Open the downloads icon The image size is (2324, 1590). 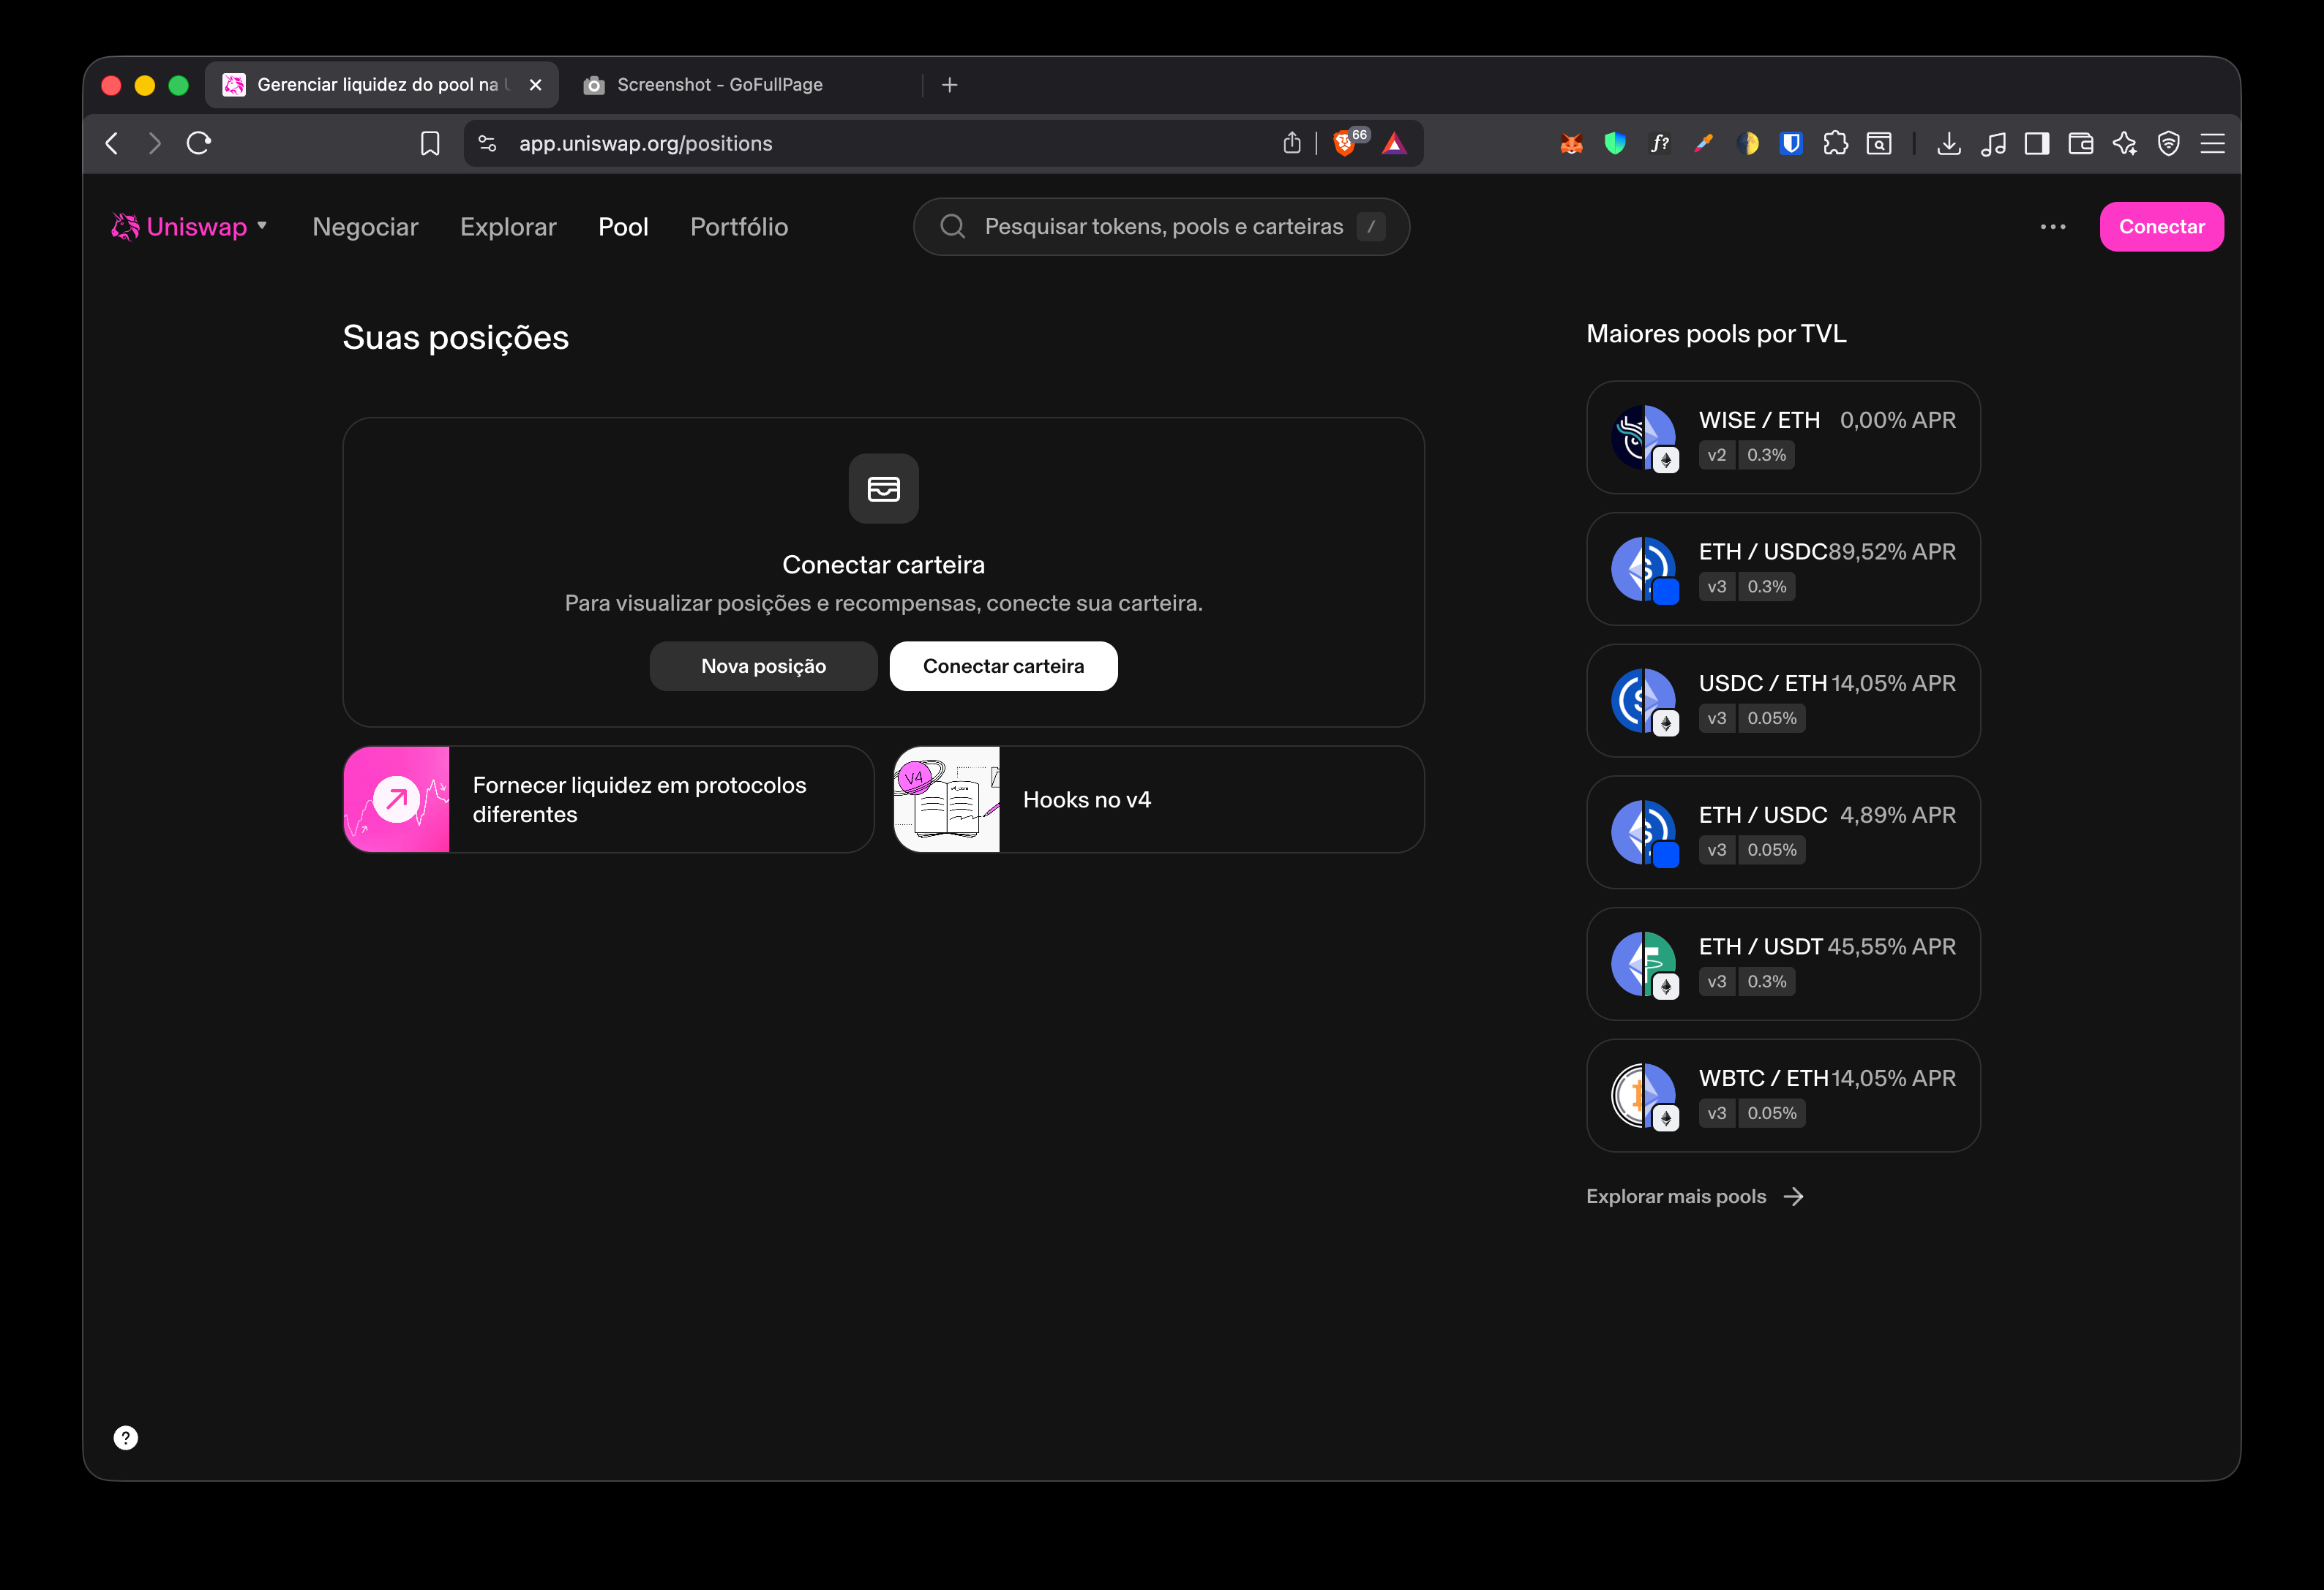[x=1949, y=144]
